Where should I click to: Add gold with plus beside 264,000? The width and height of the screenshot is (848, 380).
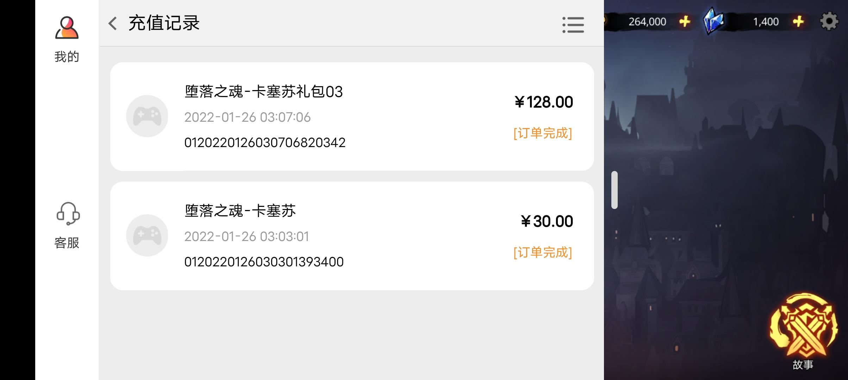pos(685,21)
